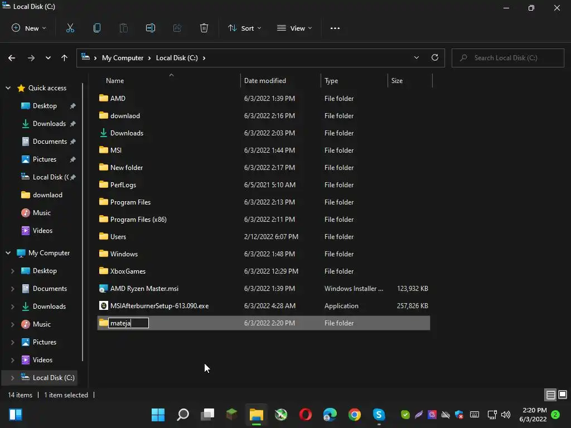Open the View layout dropdown

click(294, 28)
